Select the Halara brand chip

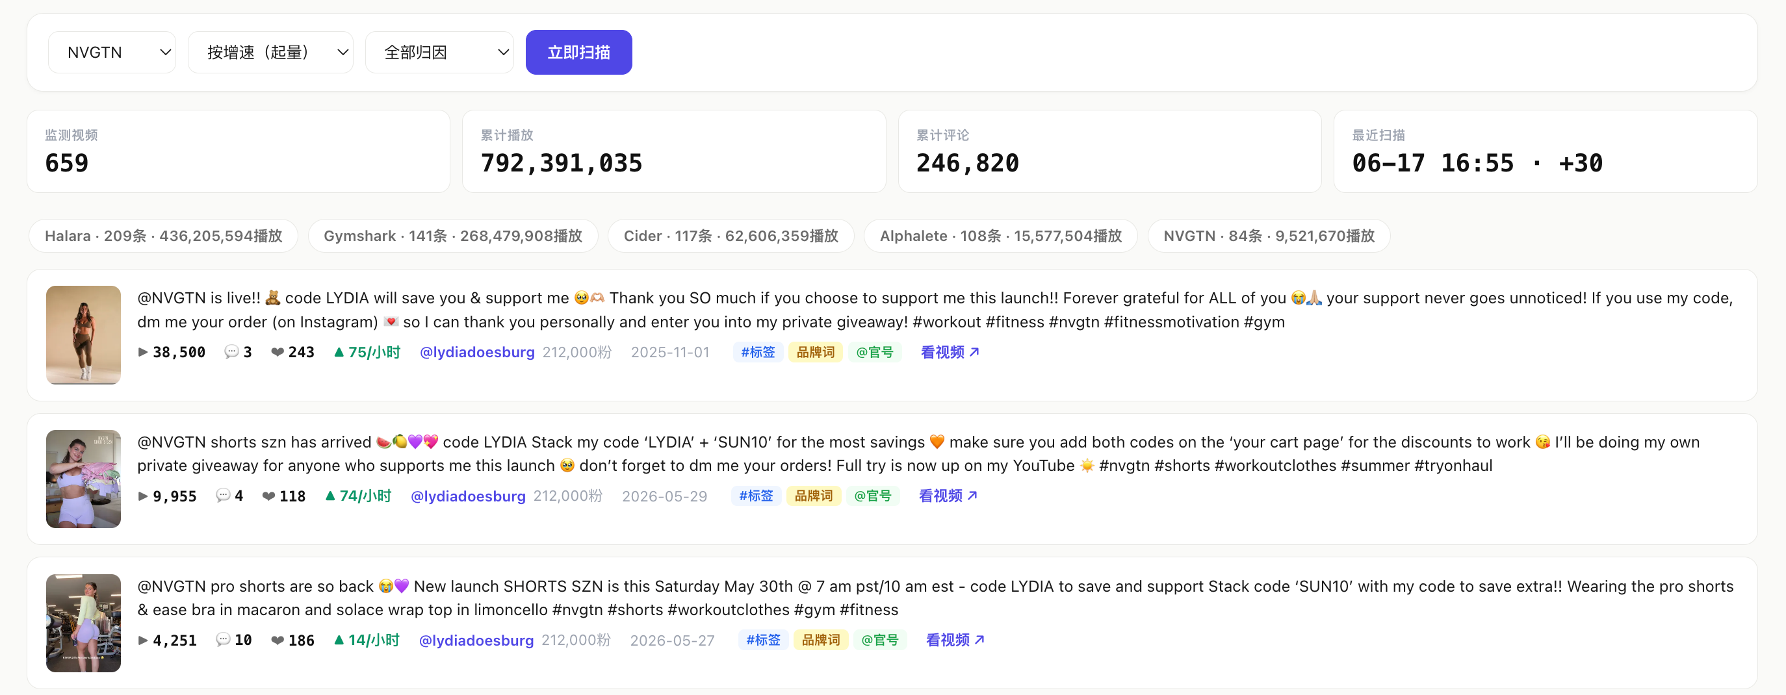[x=163, y=236]
